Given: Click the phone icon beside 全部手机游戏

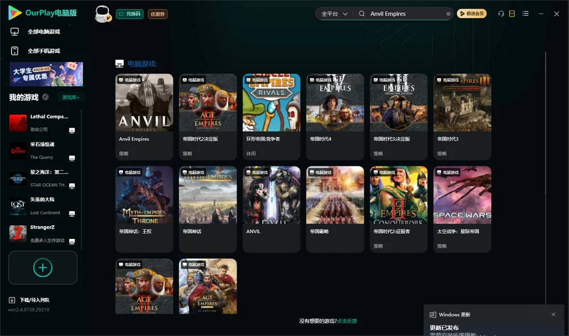Looking at the screenshot, I should coord(15,51).
